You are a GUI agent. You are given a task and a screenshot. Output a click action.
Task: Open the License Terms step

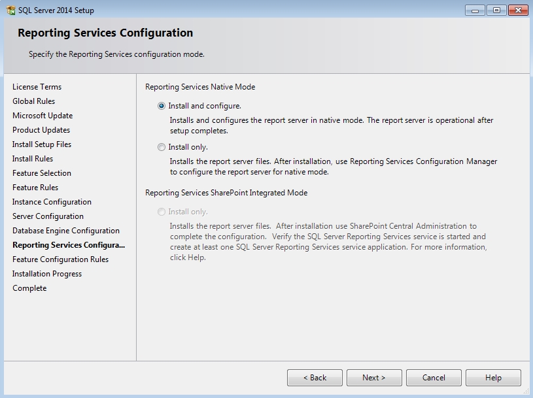[x=37, y=87]
